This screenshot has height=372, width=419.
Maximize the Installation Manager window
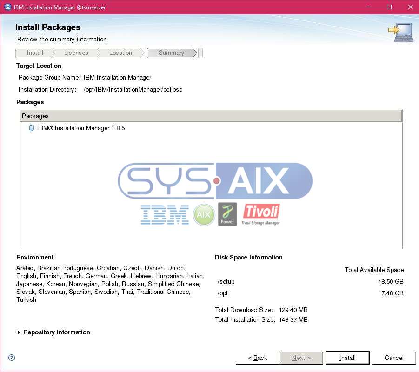(x=389, y=7)
